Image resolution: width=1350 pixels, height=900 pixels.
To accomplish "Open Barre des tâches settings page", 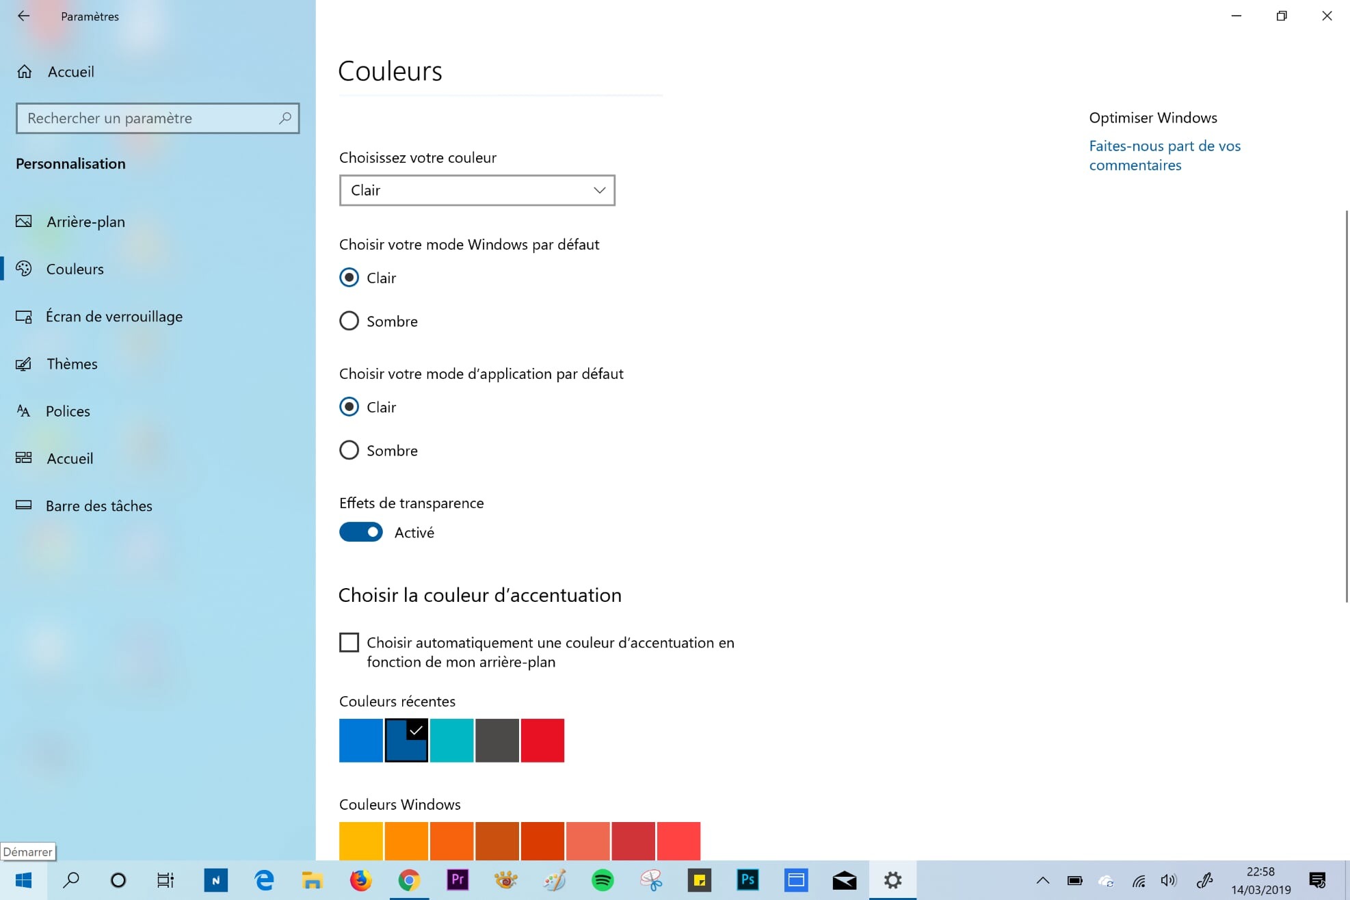I will click(x=98, y=506).
